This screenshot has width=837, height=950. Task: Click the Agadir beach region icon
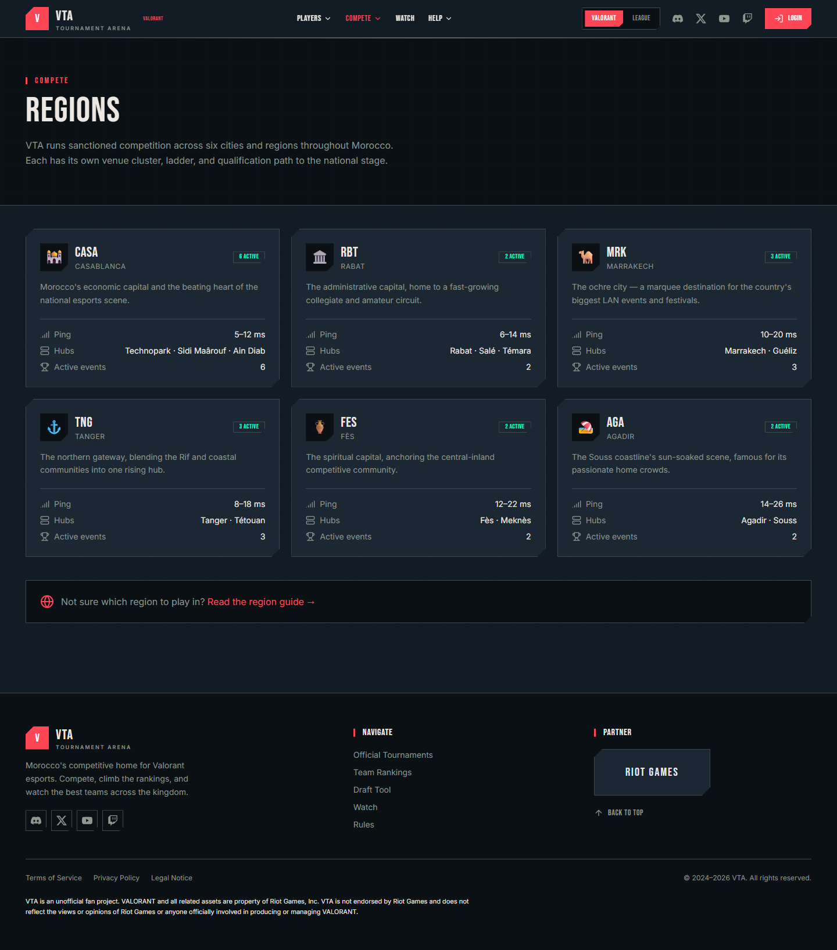(586, 427)
